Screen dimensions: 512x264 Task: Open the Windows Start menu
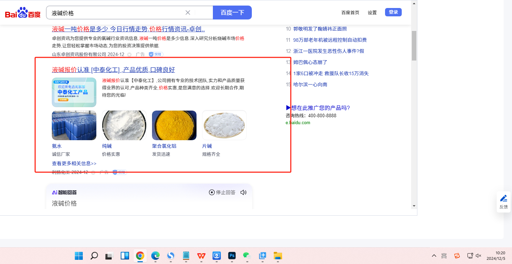(79, 256)
